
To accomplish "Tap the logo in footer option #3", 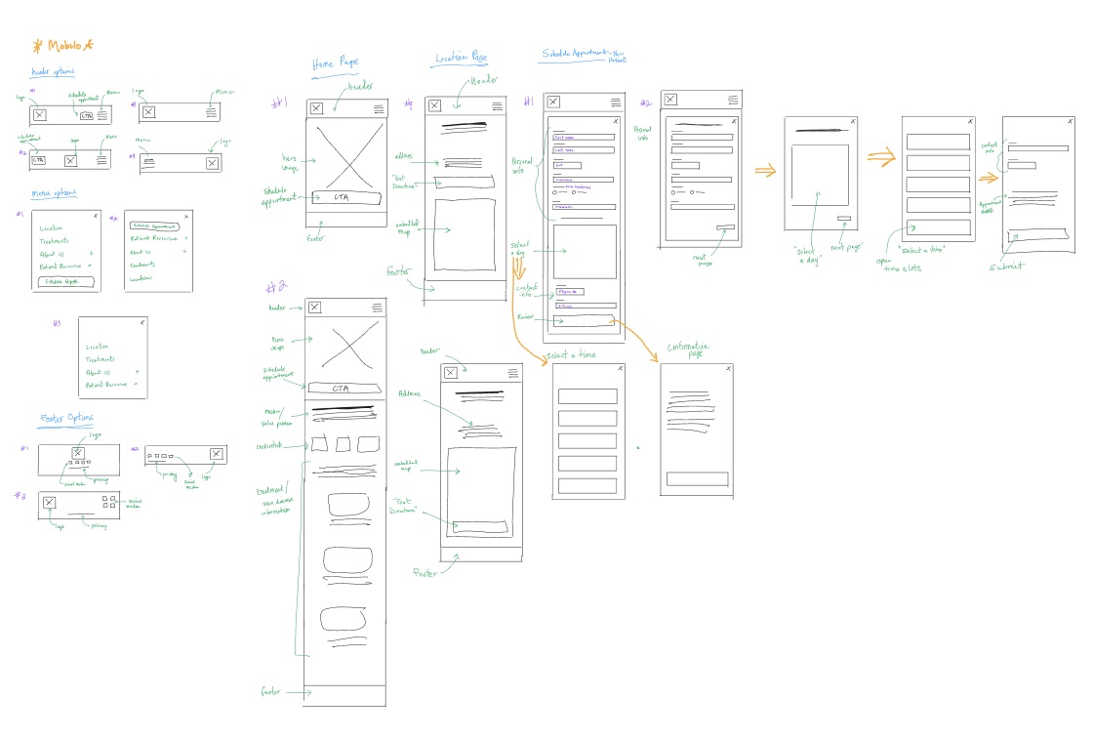I will tap(49, 502).
